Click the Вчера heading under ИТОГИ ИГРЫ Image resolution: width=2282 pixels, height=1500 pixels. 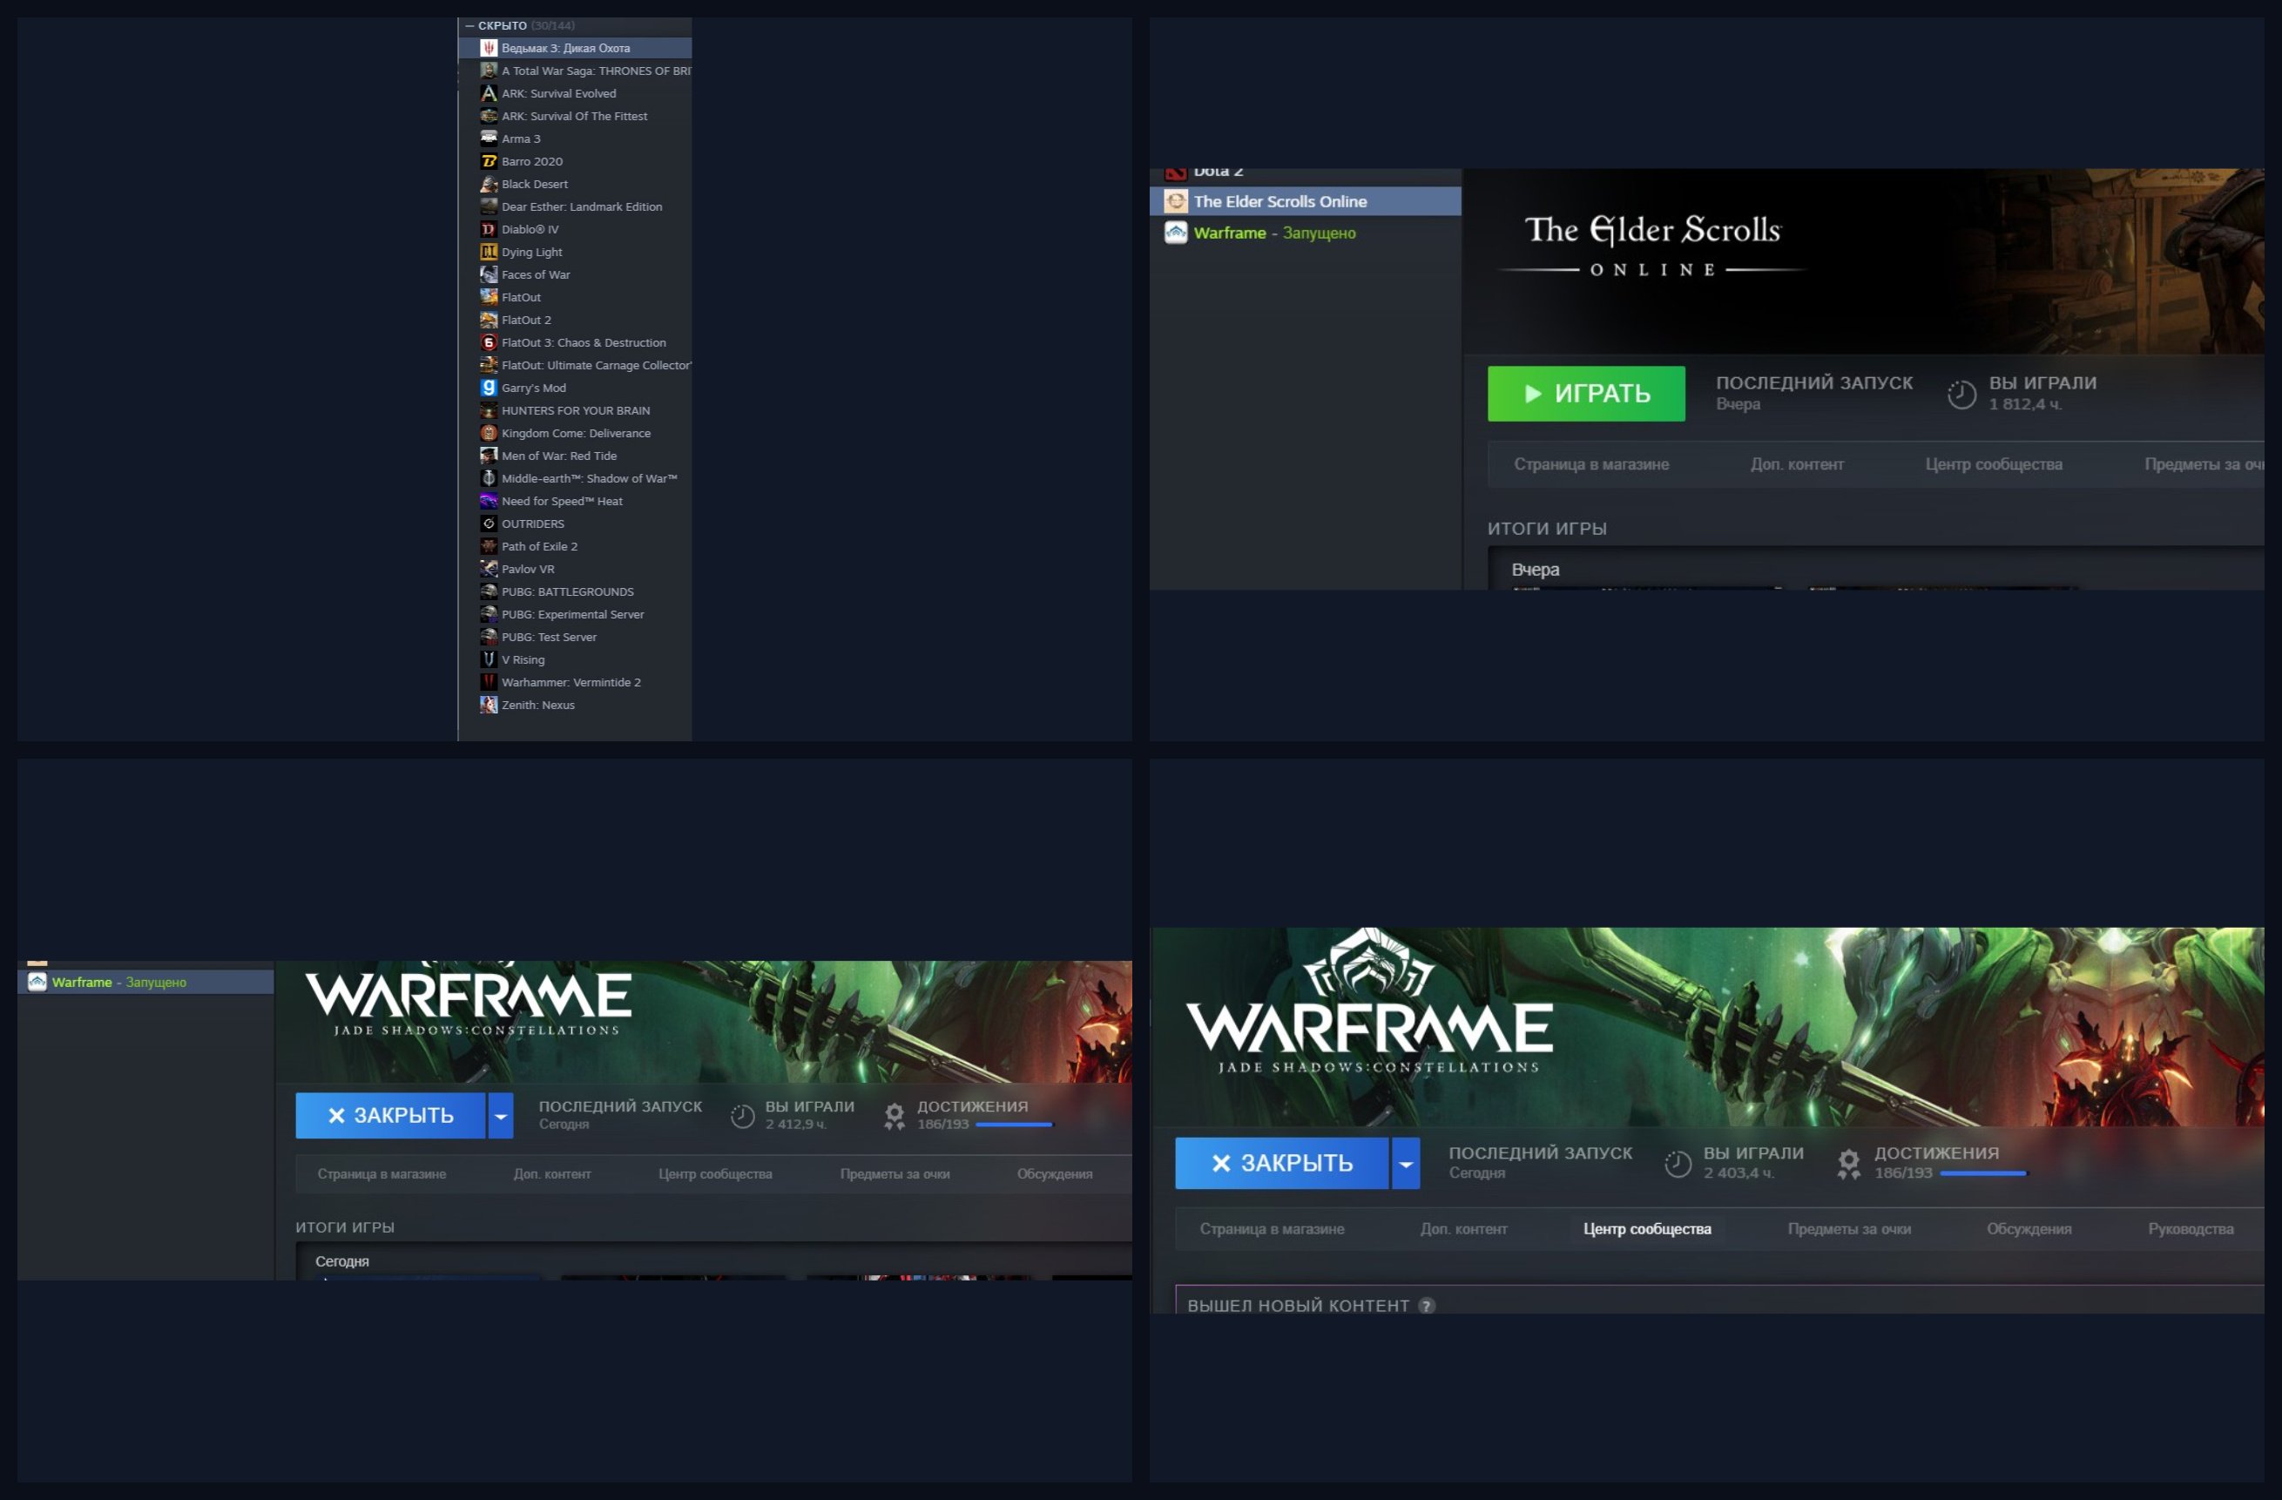[1535, 570]
